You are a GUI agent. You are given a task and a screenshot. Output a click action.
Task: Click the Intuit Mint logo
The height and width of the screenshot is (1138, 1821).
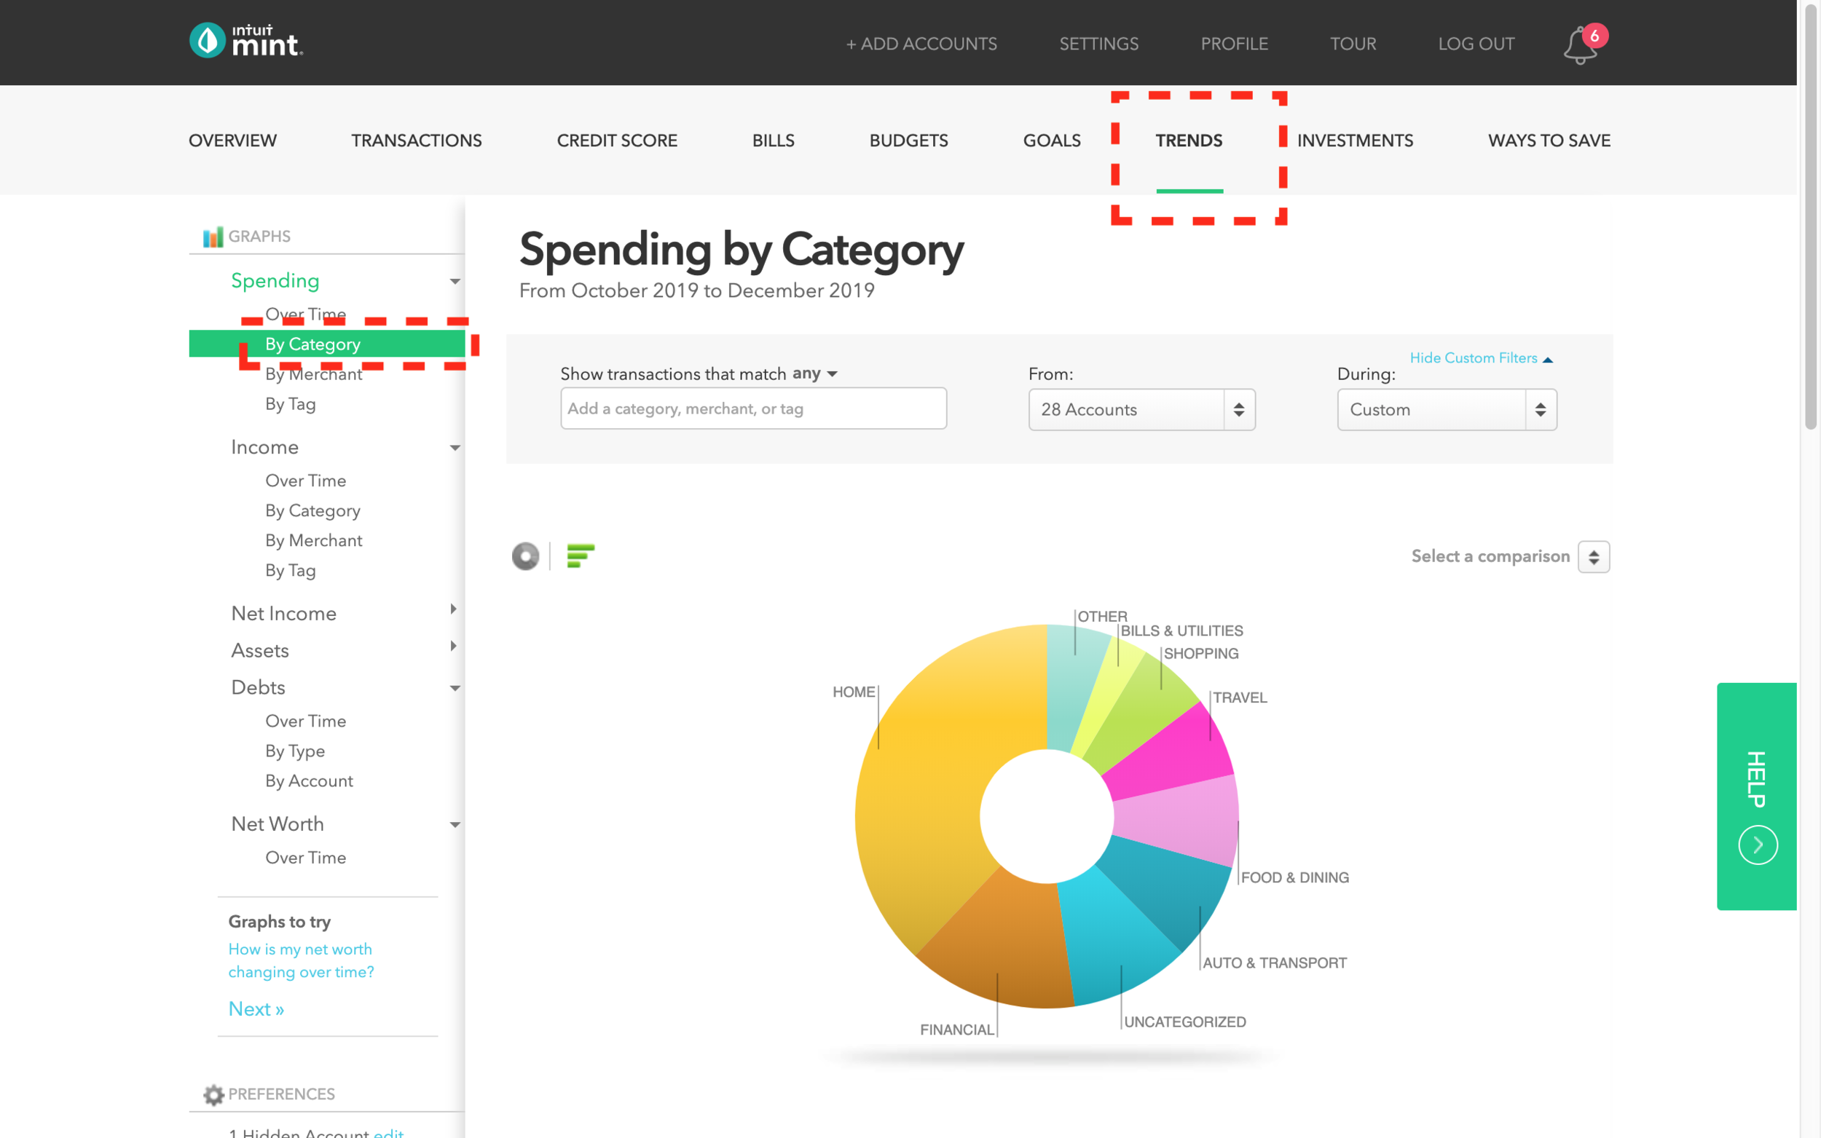(x=246, y=42)
